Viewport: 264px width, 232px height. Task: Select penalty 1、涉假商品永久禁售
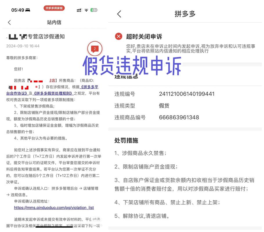tap(140, 153)
